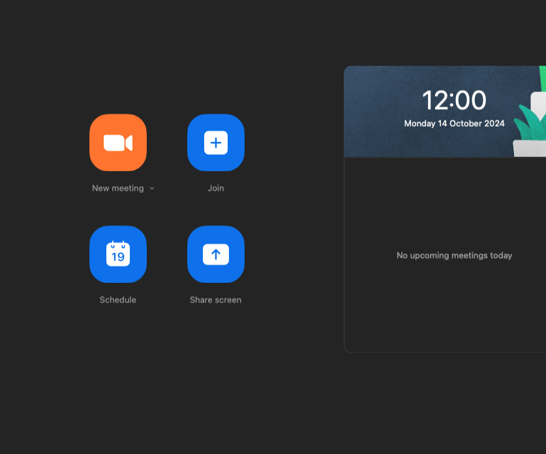The height and width of the screenshot is (454, 546).
Task: Click the number 19 on the calendar icon
Action: (x=118, y=257)
